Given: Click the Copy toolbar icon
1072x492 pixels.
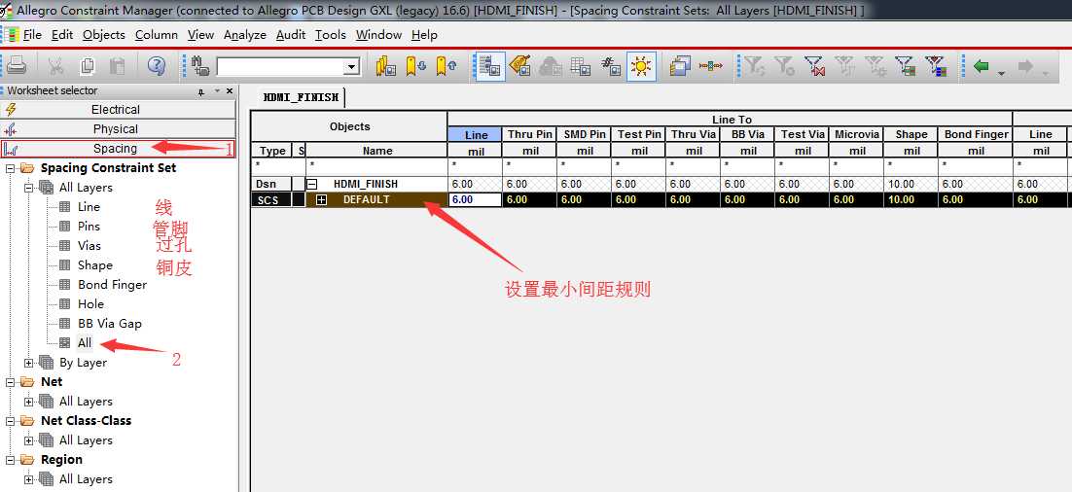Looking at the screenshot, I should click(x=87, y=66).
